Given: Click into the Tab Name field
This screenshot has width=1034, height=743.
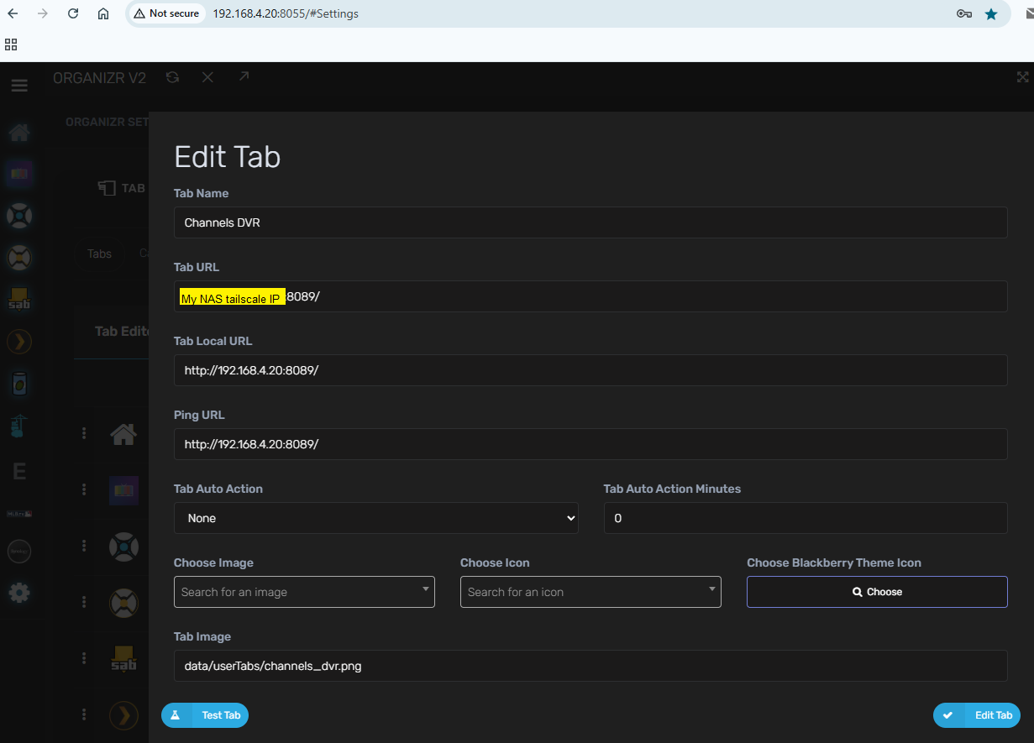Looking at the screenshot, I should [x=590, y=222].
